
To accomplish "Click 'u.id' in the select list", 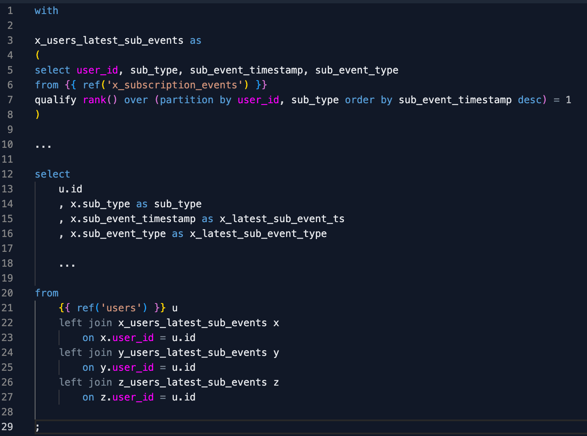I will (x=70, y=189).
